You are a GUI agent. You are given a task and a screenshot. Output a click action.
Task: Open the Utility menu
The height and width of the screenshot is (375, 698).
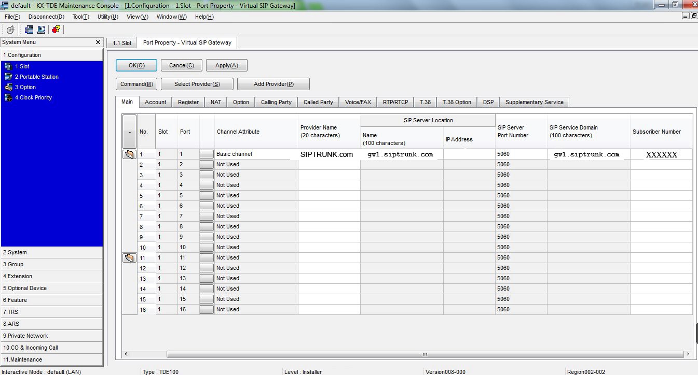(x=107, y=17)
